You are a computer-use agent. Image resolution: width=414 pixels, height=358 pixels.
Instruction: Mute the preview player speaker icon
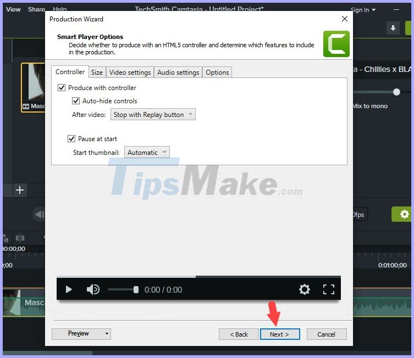tap(93, 289)
